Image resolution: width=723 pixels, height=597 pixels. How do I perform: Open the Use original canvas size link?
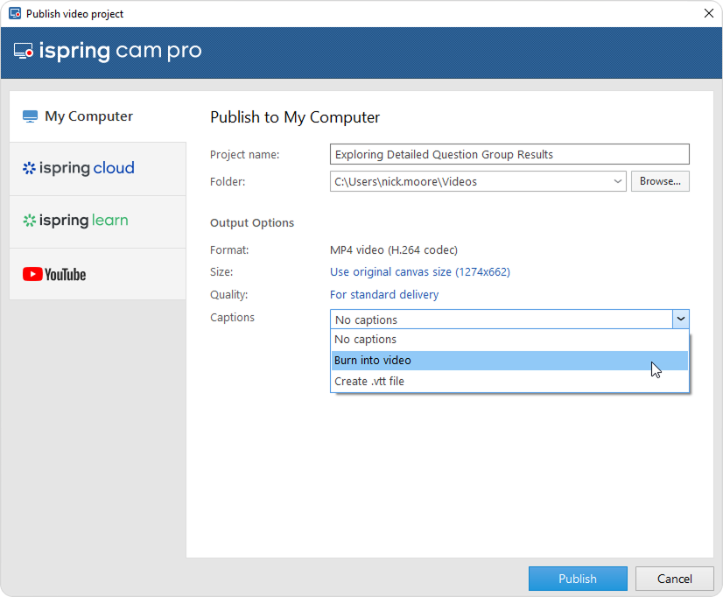click(x=419, y=272)
